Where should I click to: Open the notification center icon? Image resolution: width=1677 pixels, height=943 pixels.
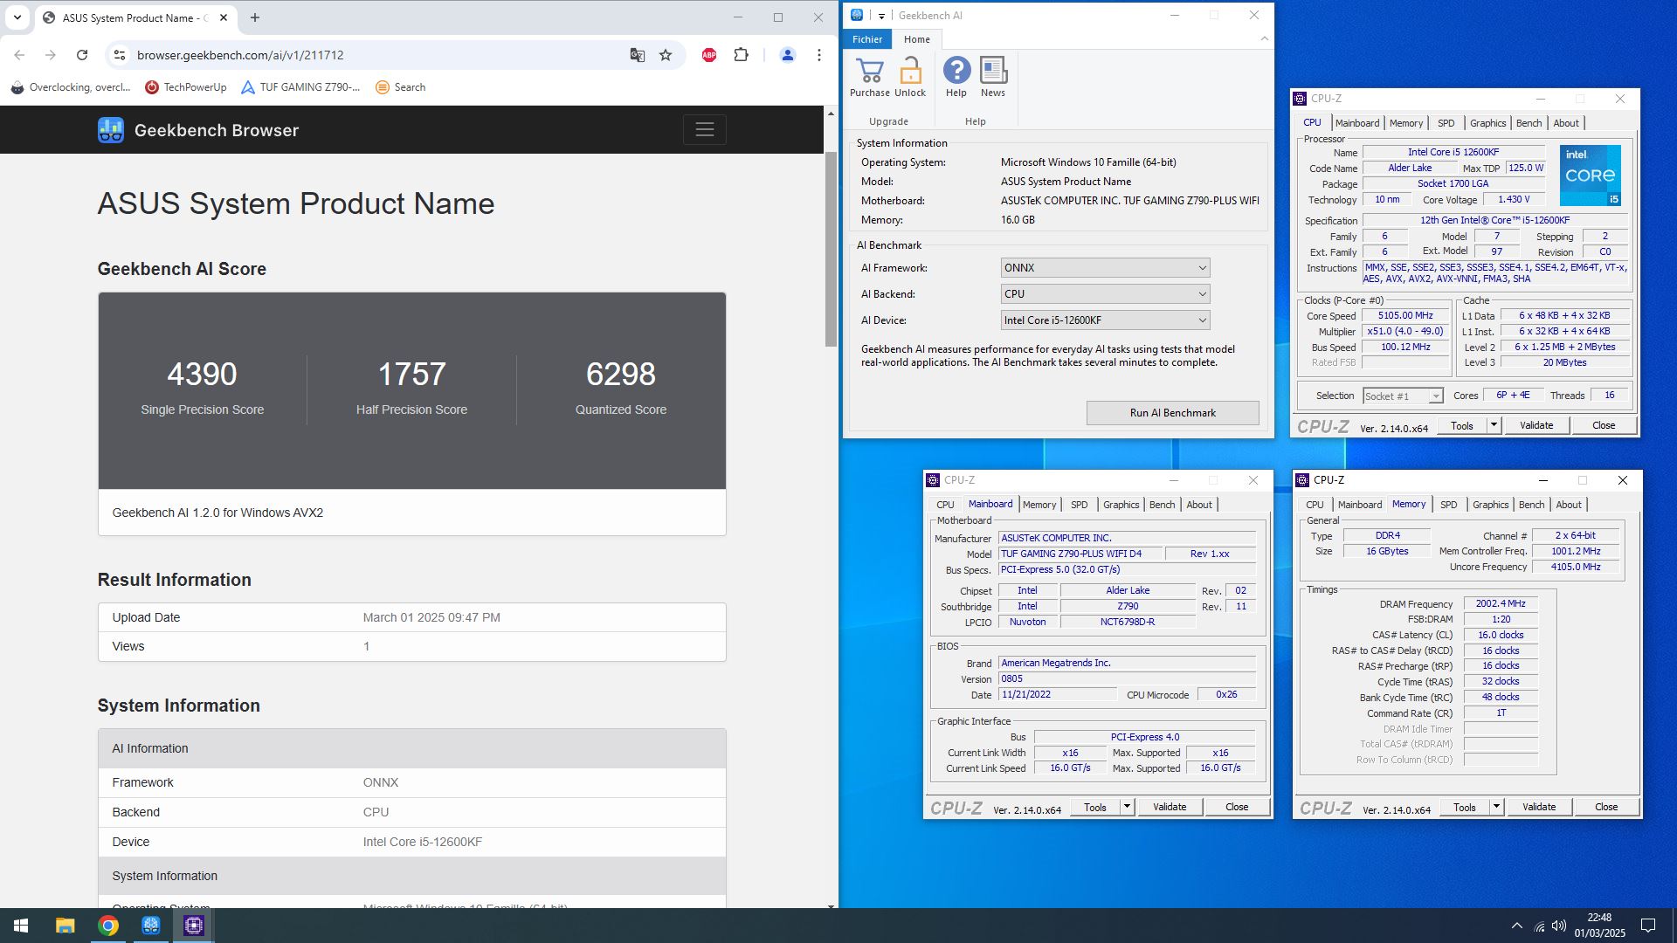click(x=1648, y=926)
